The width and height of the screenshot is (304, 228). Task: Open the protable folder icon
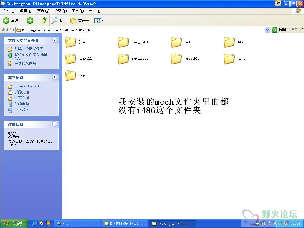pyautogui.click(x=176, y=59)
